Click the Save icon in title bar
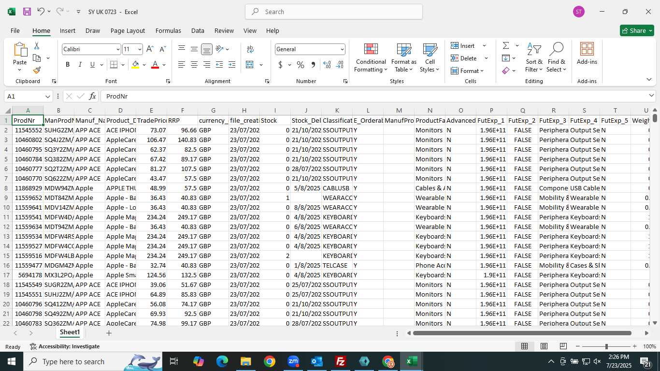 coord(27,12)
